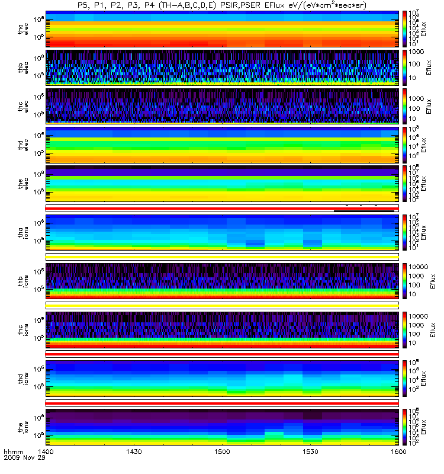444x474 pixels.
Task: Click the 1530 time axis label
Action: [x=310, y=451]
